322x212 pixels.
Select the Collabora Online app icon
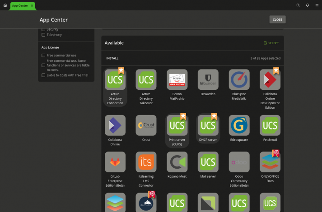pyautogui.click(x=115, y=125)
